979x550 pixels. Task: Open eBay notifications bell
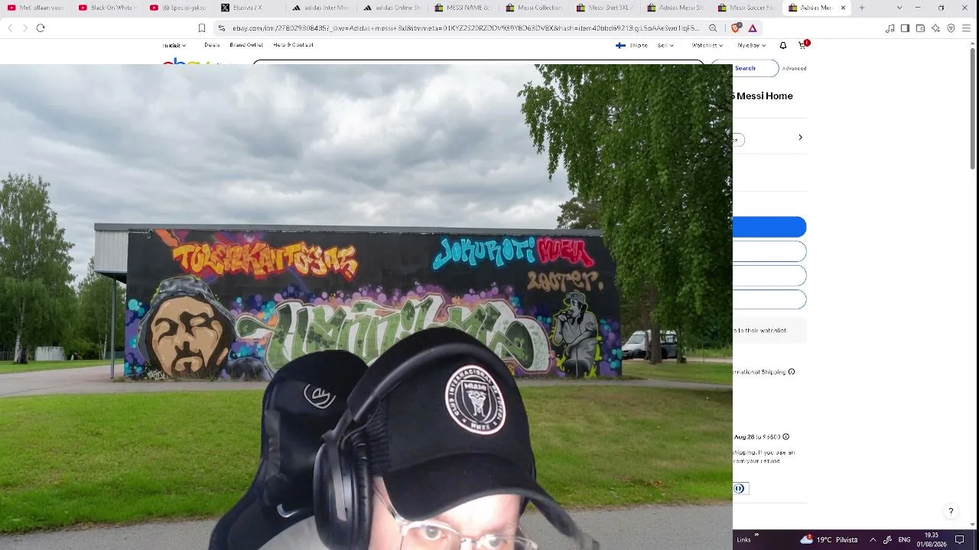[783, 45]
